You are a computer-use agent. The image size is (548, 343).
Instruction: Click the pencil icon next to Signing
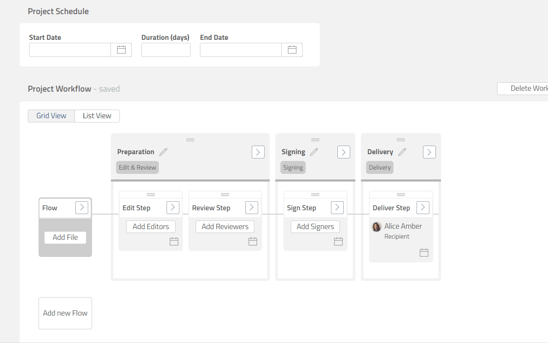[x=314, y=152]
